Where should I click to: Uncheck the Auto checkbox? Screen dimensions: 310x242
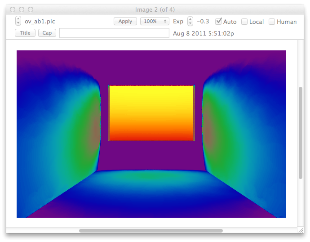[x=219, y=21]
